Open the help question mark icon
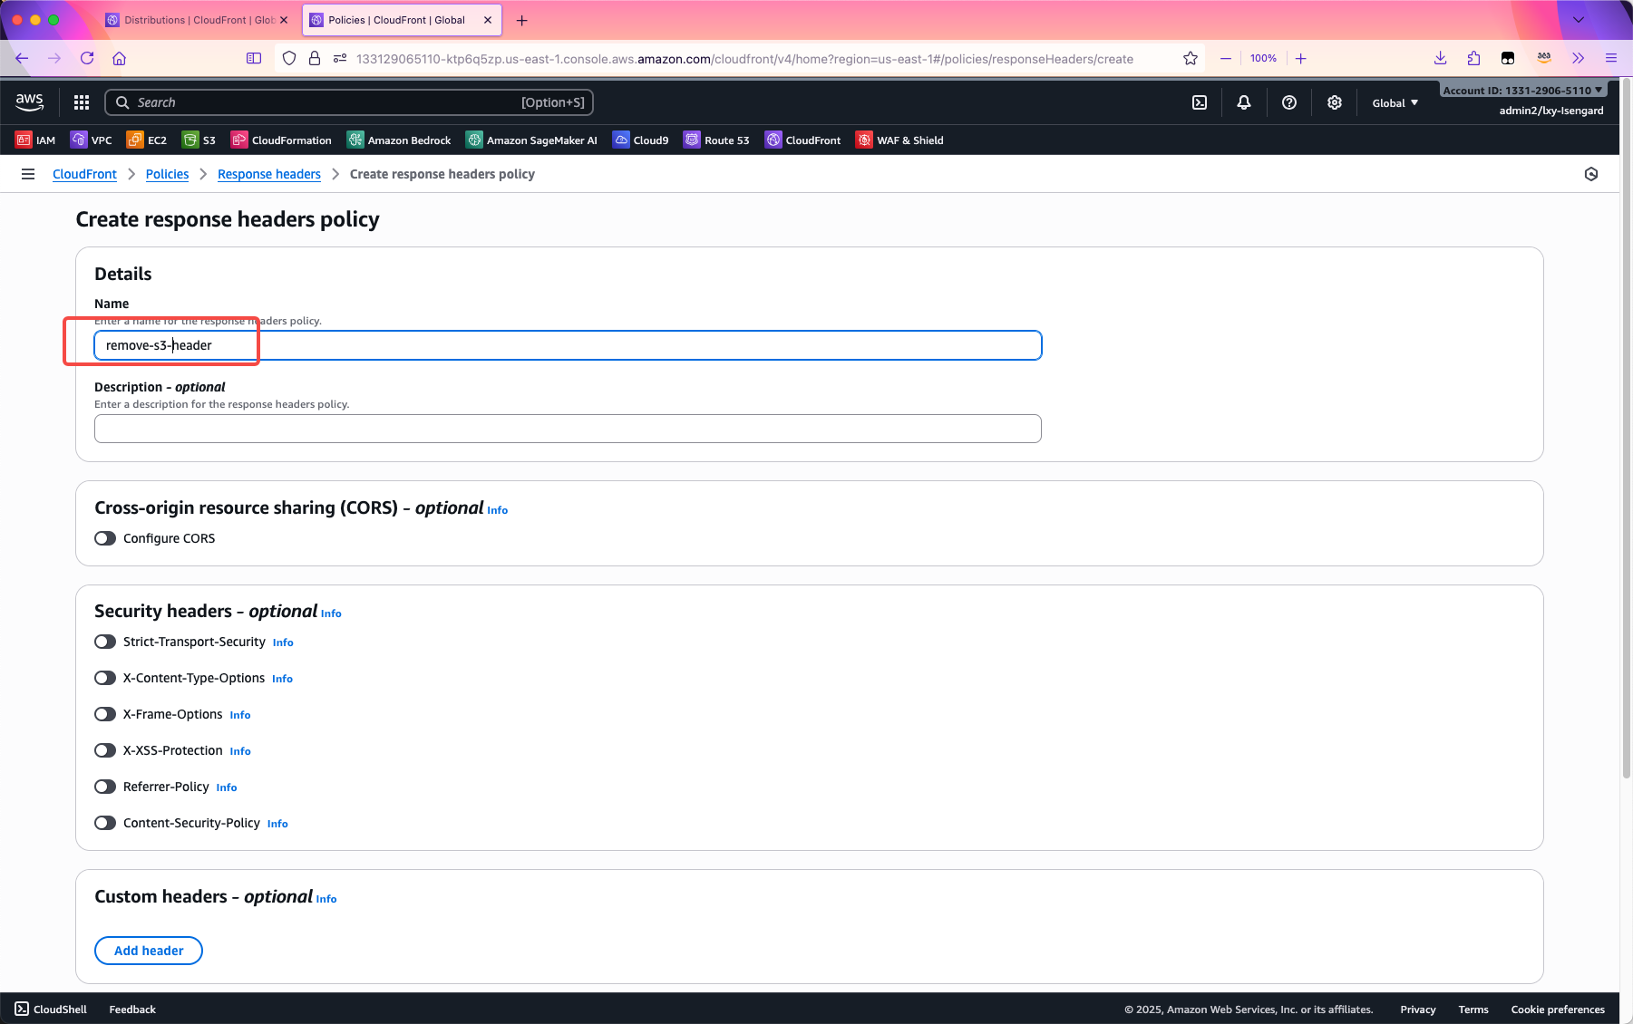1633x1024 pixels. click(1288, 102)
